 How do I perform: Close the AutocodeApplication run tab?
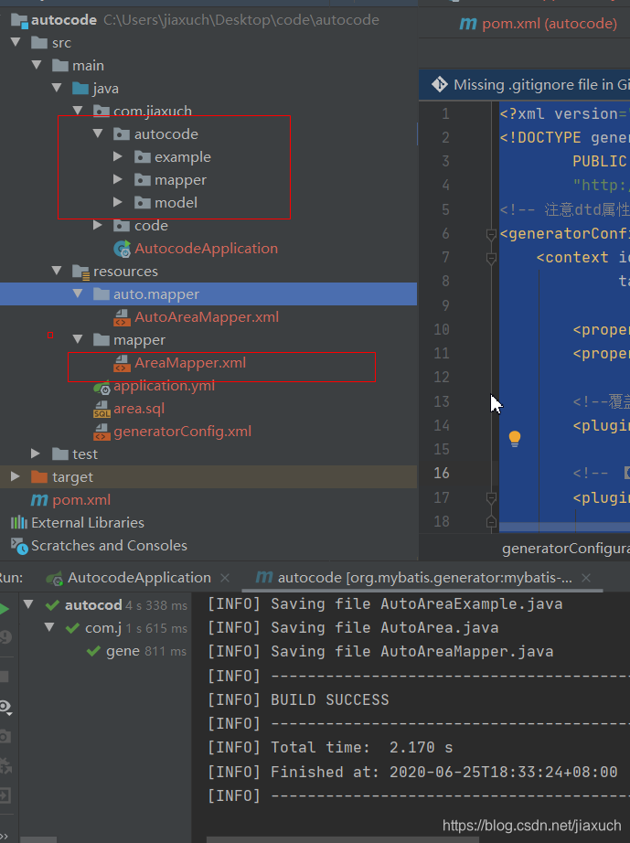point(225,578)
